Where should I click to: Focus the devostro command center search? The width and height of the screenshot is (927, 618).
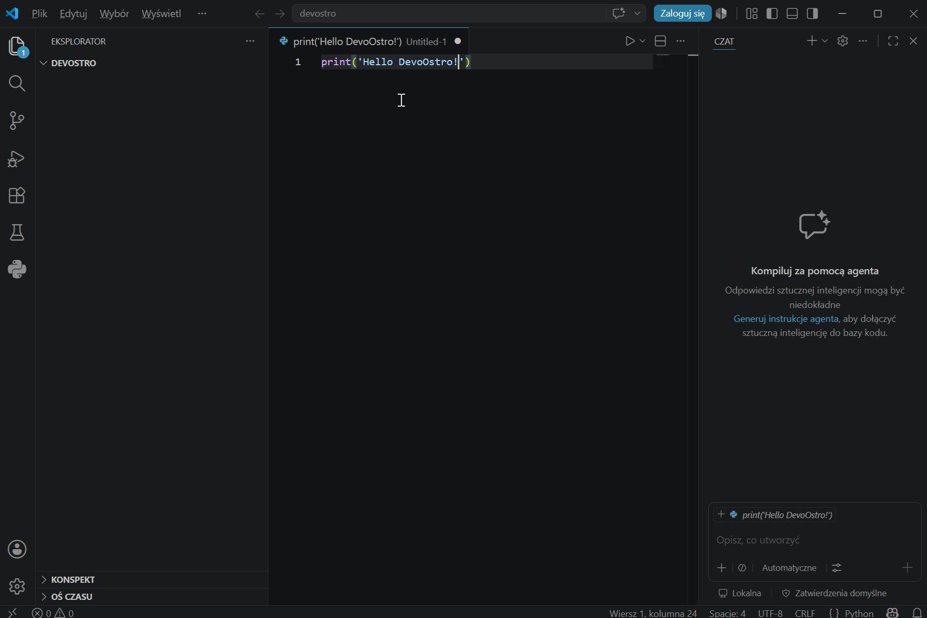click(449, 13)
